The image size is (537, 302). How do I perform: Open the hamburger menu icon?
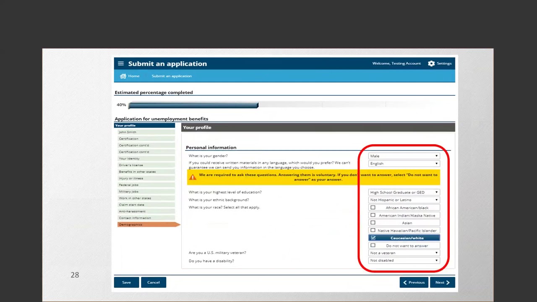tap(121, 64)
